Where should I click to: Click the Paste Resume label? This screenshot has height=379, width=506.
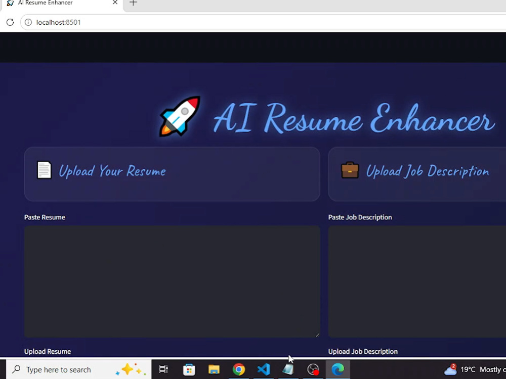(x=45, y=217)
